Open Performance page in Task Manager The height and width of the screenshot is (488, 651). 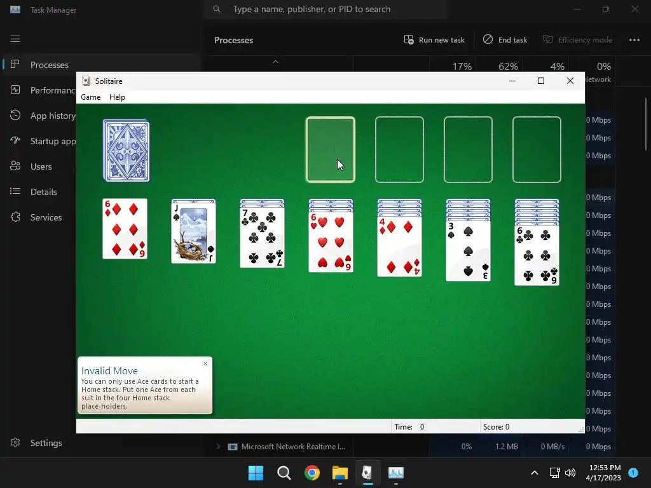(39, 90)
